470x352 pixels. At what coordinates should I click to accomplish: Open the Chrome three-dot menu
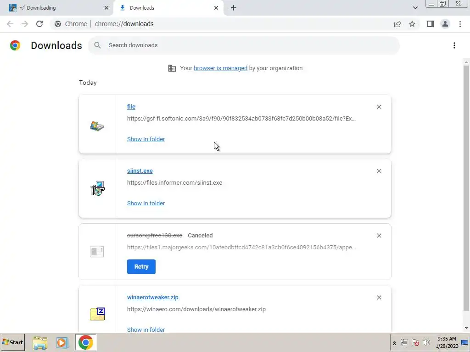coord(460,24)
